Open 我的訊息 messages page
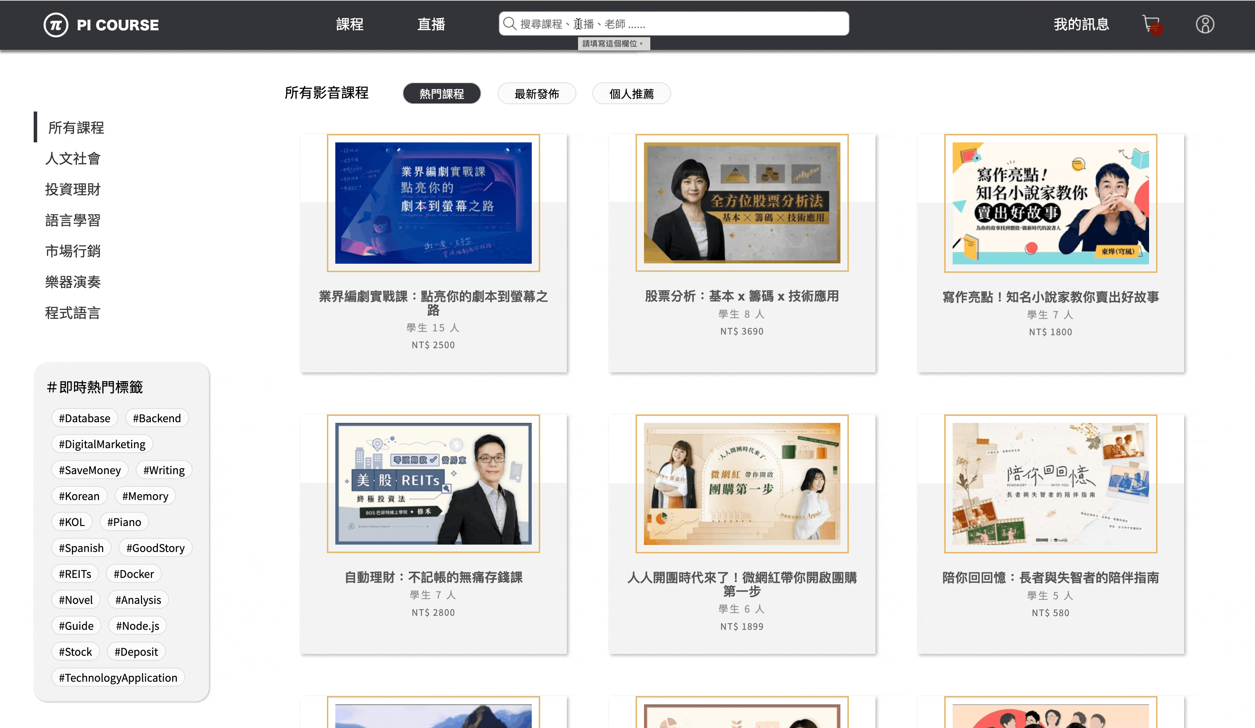1255x728 pixels. (x=1081, y=24)
